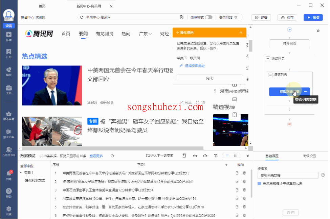Check 采集当前循环中设置的元素 checkbox
Viewport: 330px width, 219px height.
(x=259, y=183)
